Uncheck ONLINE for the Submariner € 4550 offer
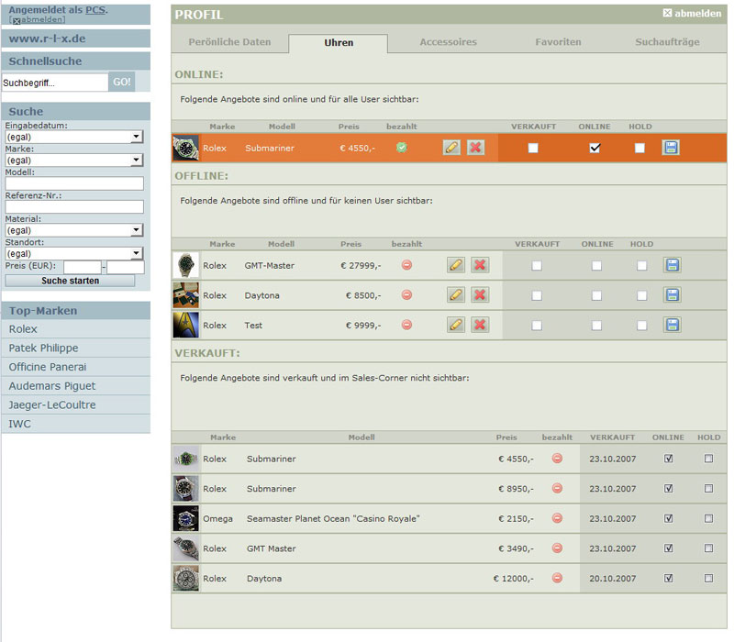The width and height of the screenshot is (734, 642). tap(595, 148)
